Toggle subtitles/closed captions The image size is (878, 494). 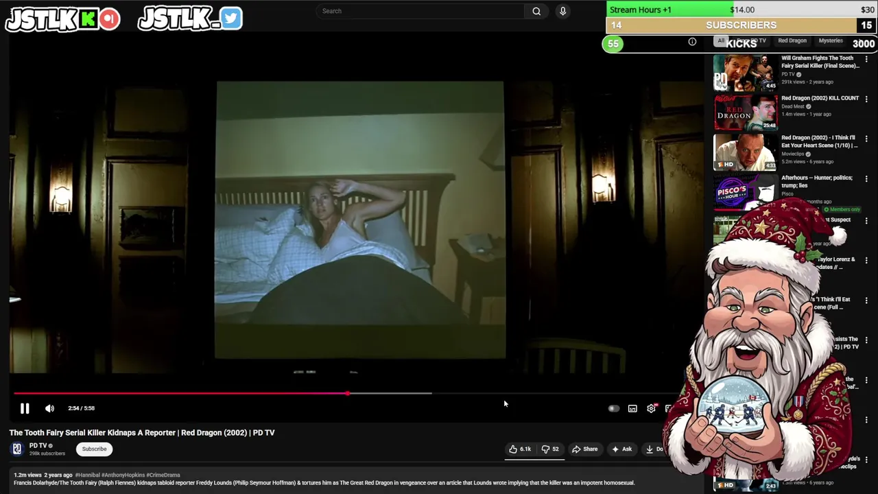pyautogui.click(x=632, y=408)
